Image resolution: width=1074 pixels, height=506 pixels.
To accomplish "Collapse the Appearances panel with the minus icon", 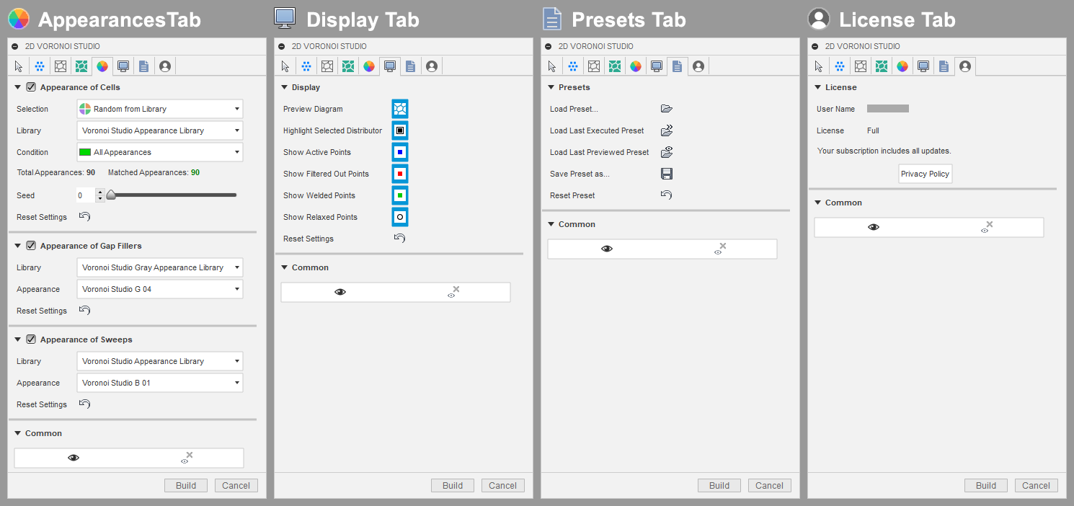I will (x=14, y=46).
